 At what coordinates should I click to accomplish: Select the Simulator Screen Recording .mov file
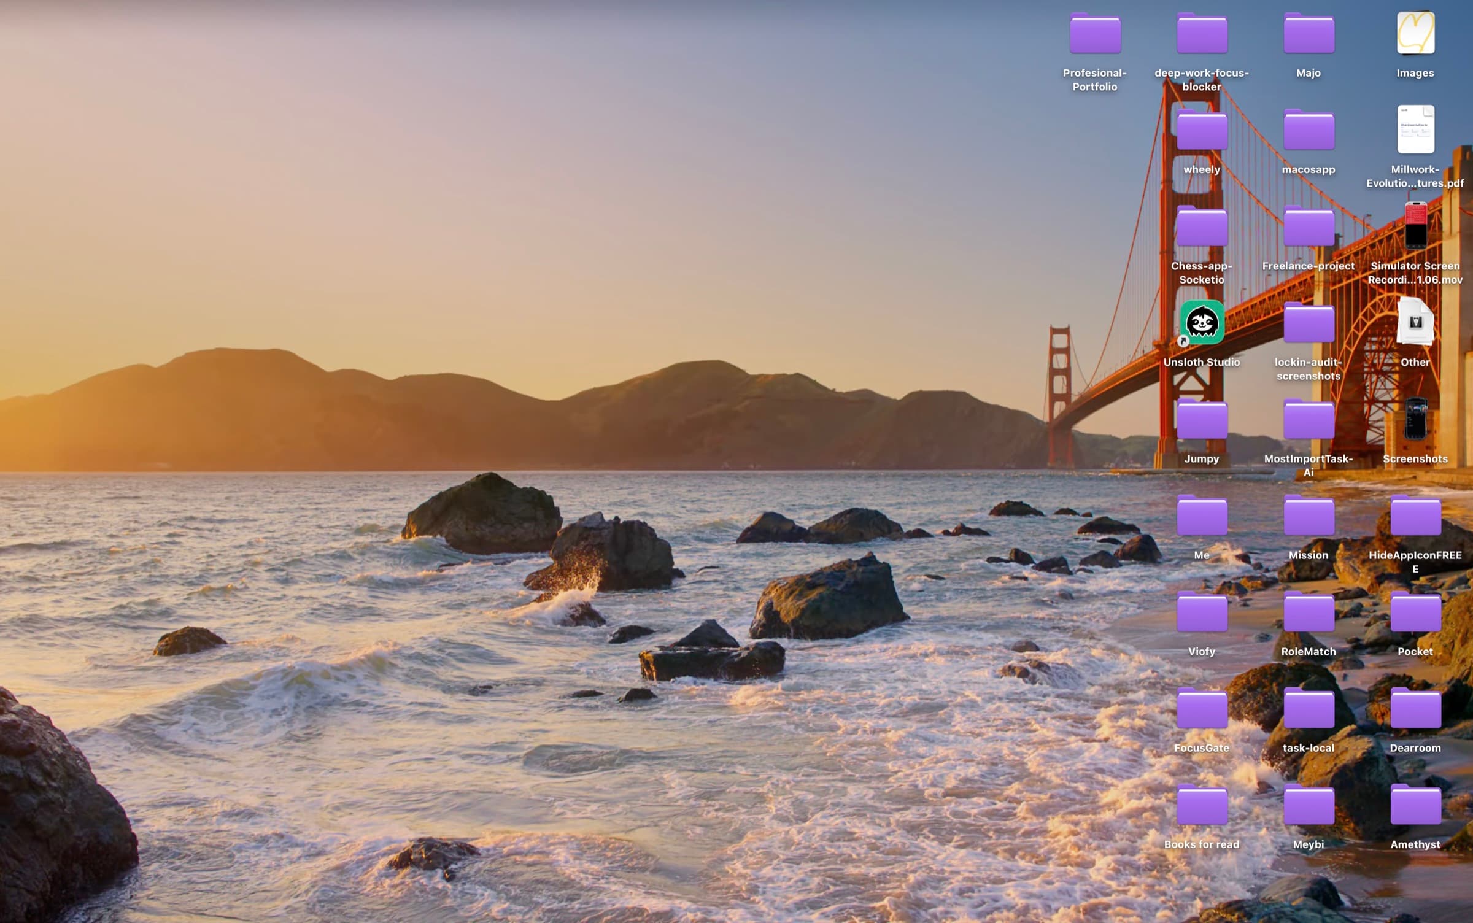coord(1415,225)
